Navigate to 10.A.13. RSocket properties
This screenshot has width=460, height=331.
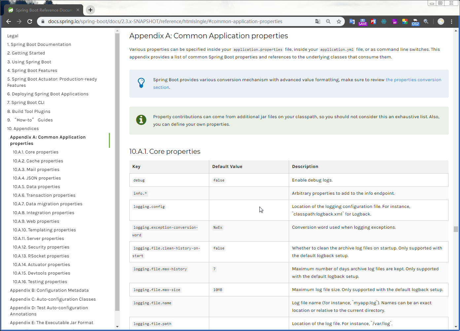click(41, 256)
